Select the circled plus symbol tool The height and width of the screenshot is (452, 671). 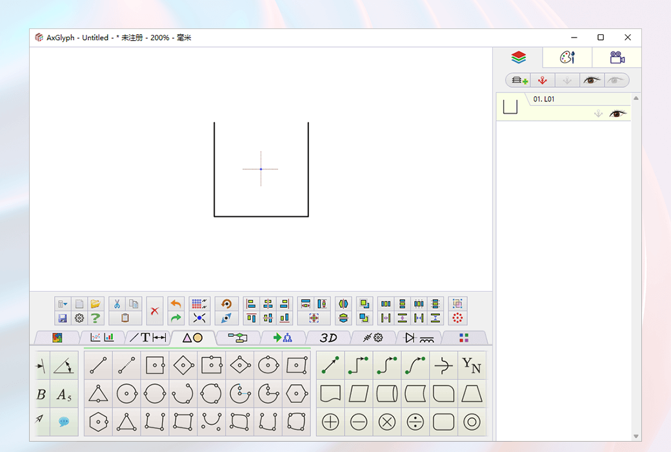[x=330, y=422]
